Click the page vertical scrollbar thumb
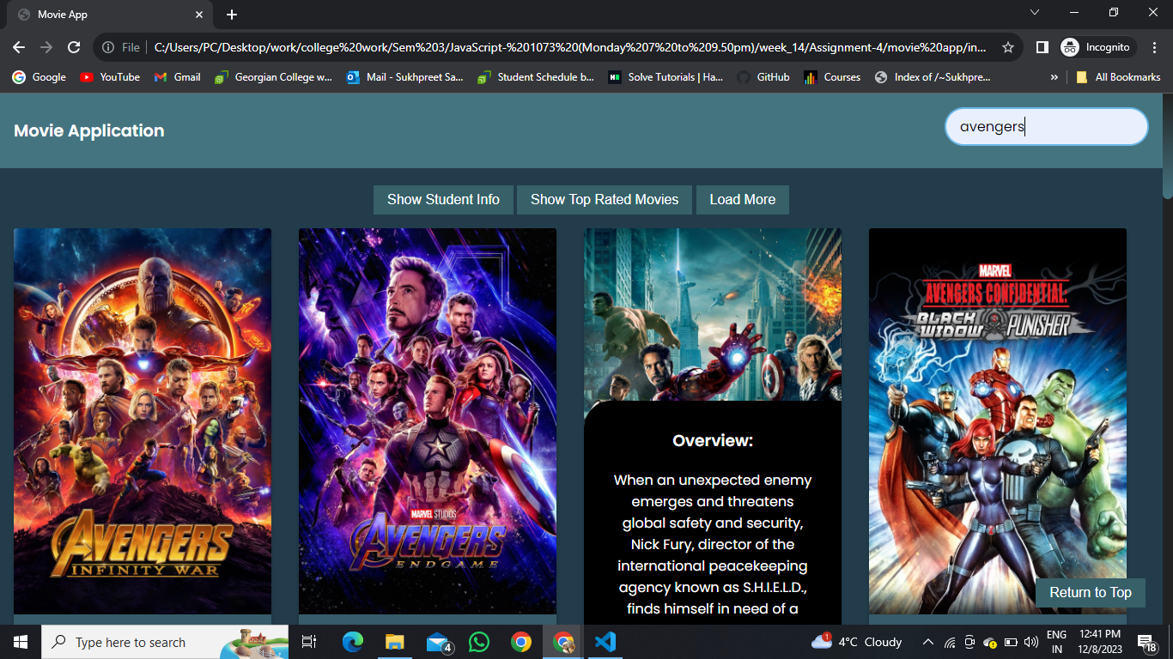Viewport: 1173px width, 659px height. coord(1168,148)
